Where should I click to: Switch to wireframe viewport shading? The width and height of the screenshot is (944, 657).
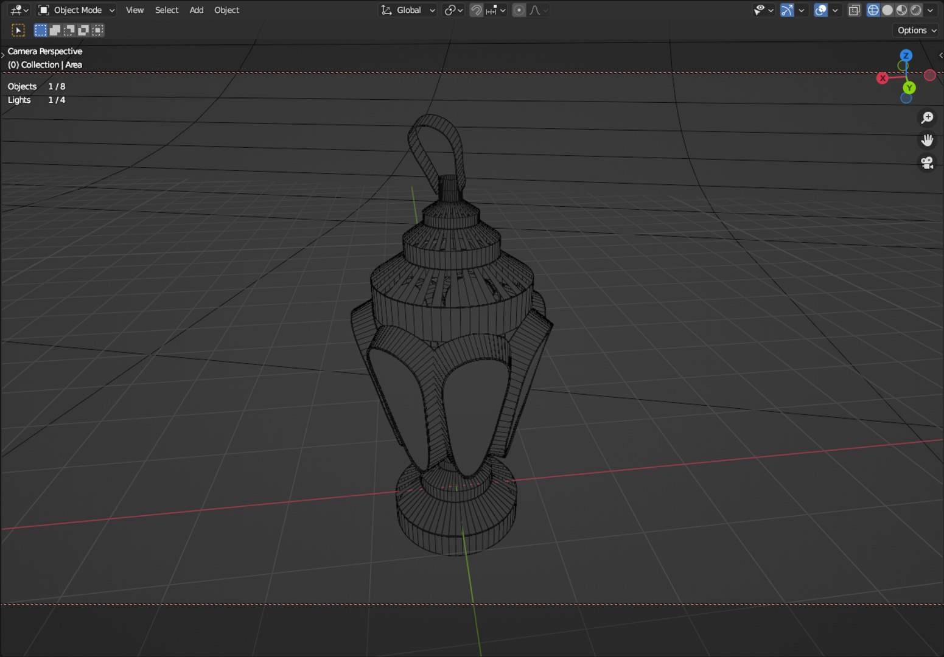(873, 10)
